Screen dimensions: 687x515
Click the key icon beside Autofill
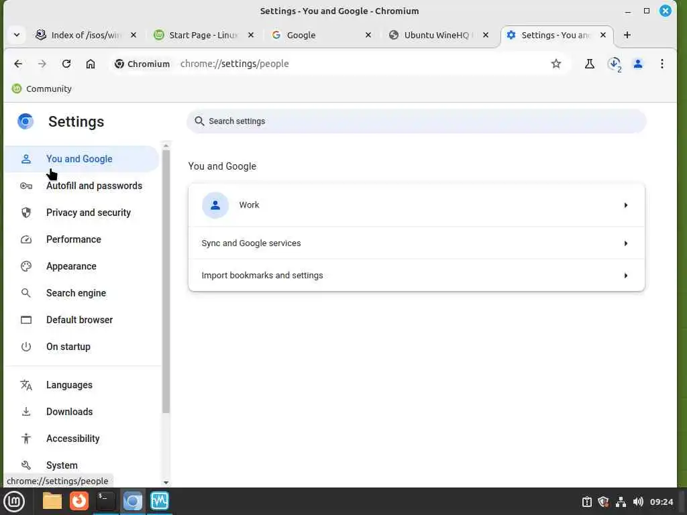[26, 186]
